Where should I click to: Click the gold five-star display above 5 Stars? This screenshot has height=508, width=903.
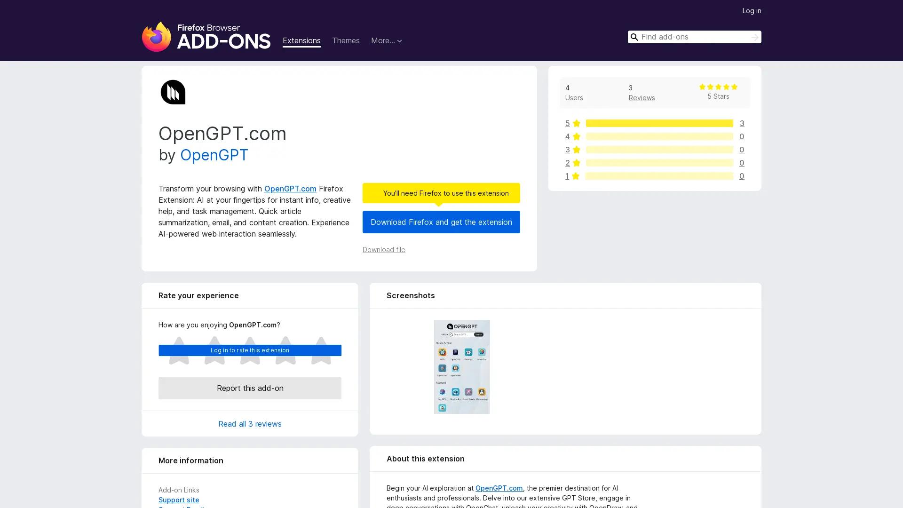coord(718,87)
